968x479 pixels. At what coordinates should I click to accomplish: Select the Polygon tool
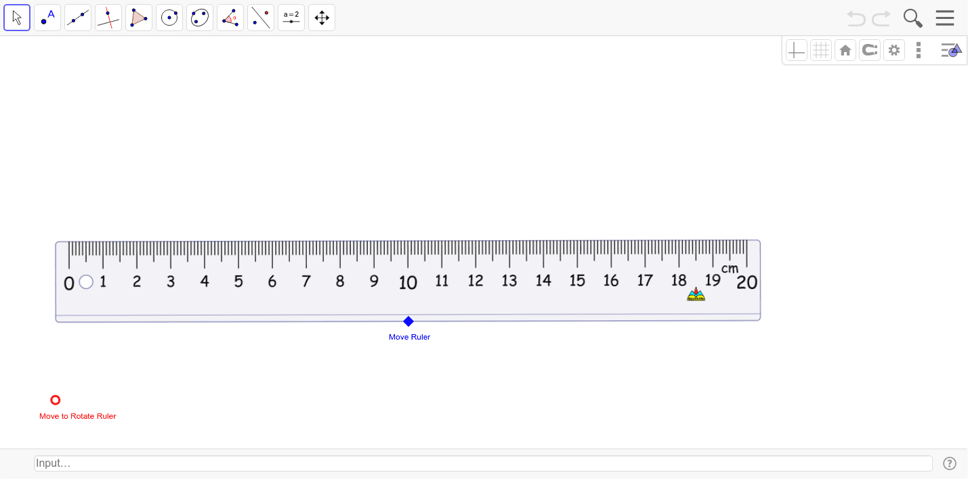138,17
